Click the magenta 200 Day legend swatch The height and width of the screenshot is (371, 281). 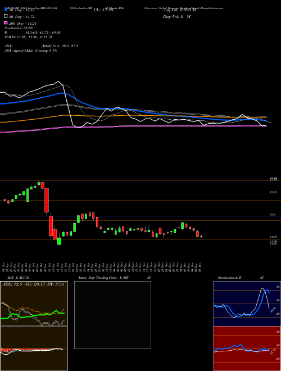[x=6, y=22]
